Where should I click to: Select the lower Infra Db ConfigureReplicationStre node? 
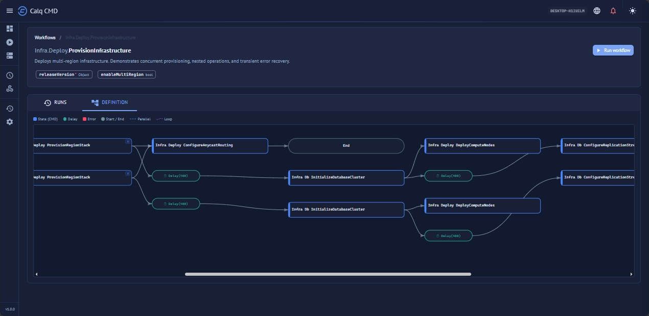coord(597,178)
